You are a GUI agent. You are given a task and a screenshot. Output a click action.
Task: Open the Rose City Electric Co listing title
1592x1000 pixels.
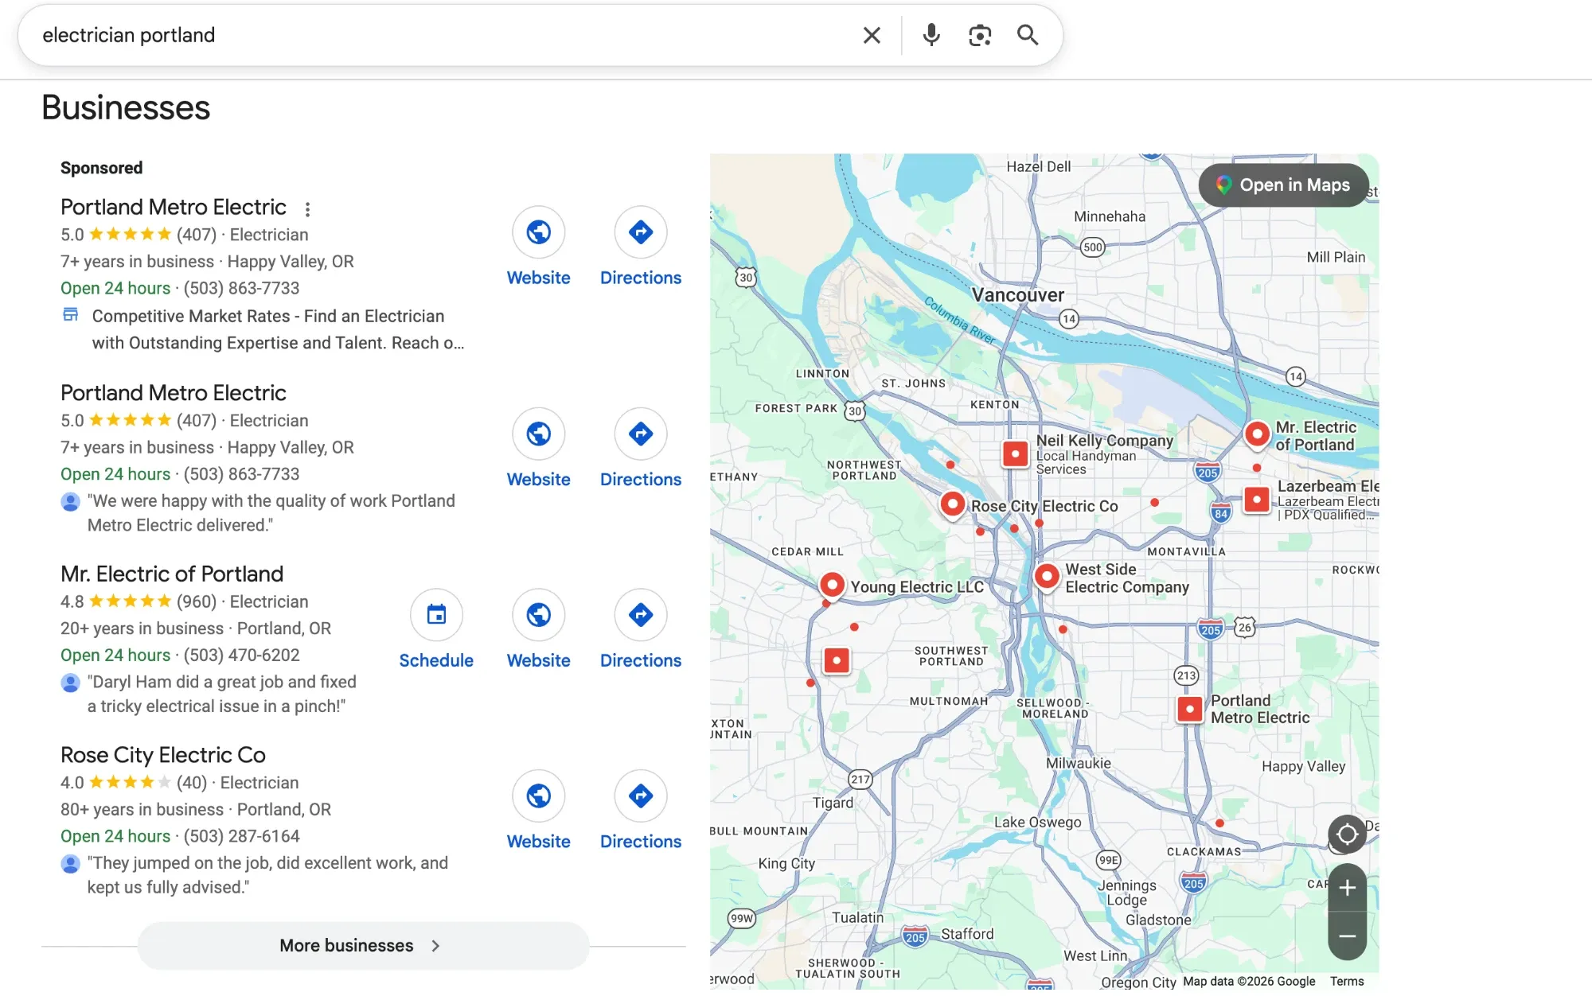163,755
